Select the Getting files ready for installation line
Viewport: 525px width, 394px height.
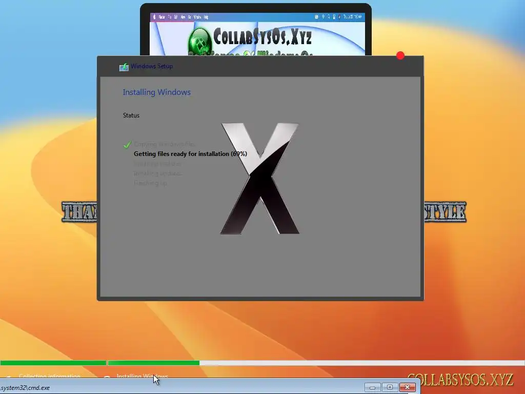190,154
